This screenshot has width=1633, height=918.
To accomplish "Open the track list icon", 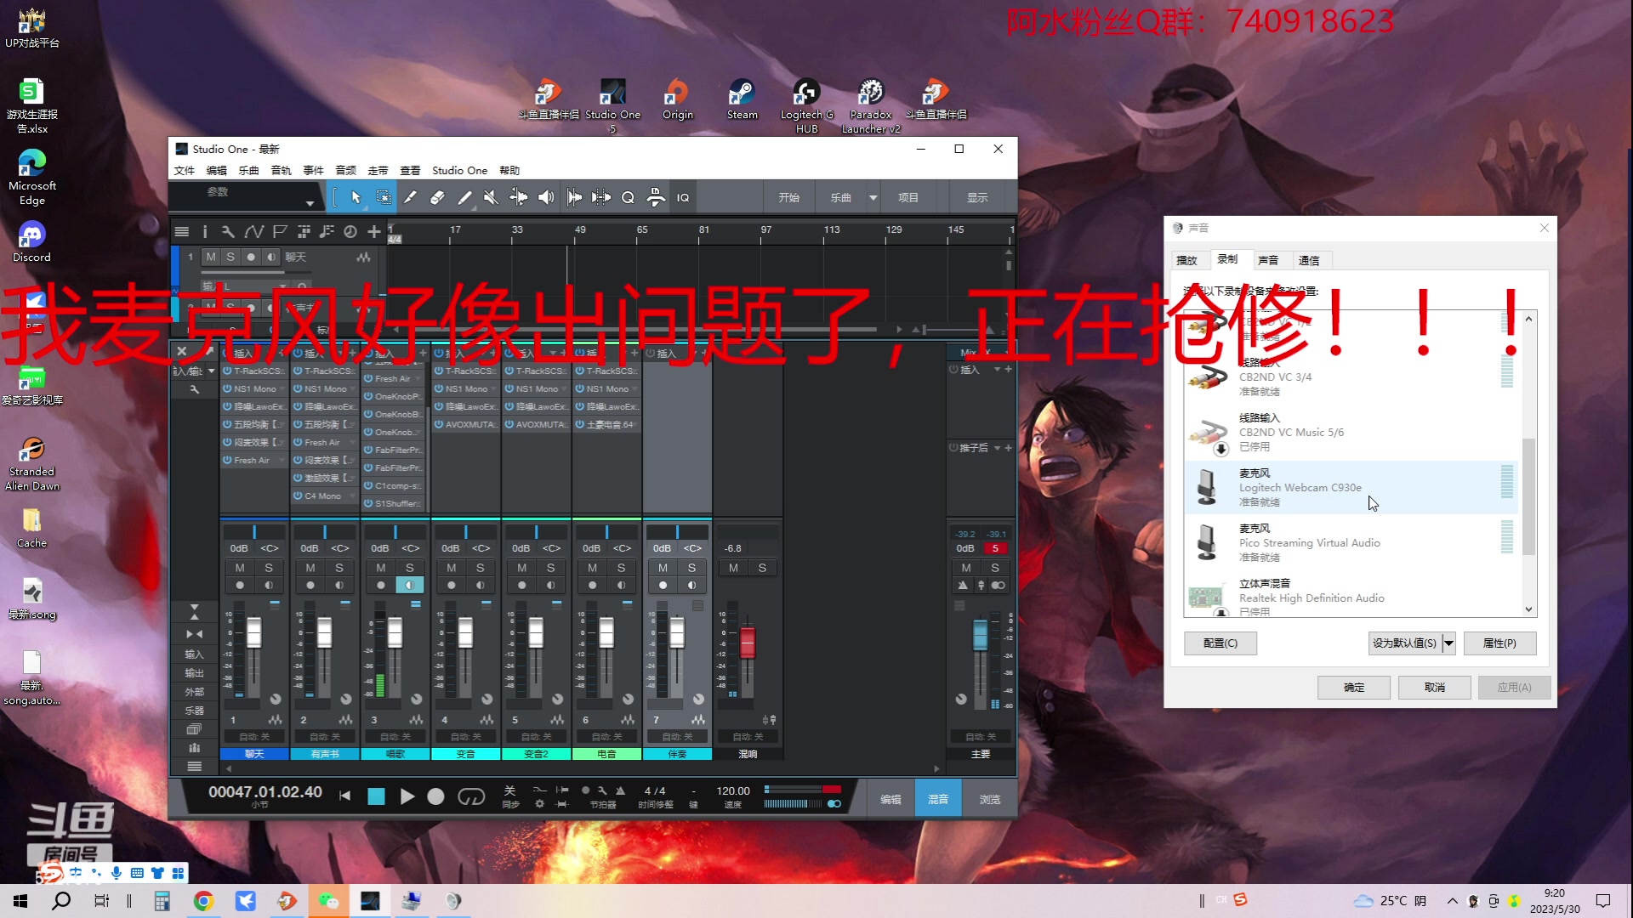I will click(x=181, y=231).
